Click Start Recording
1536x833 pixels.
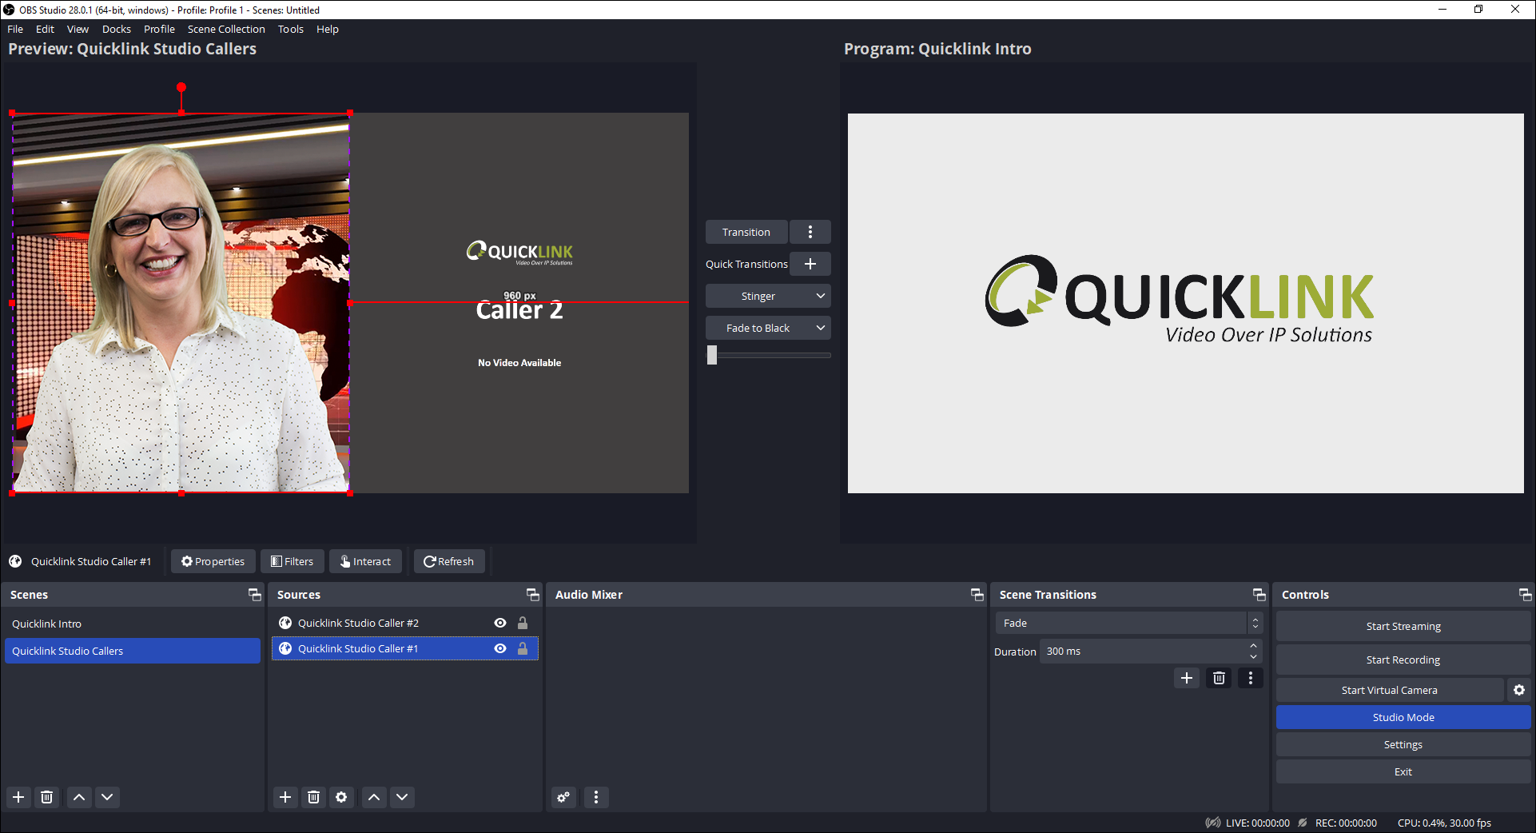pyautogui.click(x=1403, y=660)
